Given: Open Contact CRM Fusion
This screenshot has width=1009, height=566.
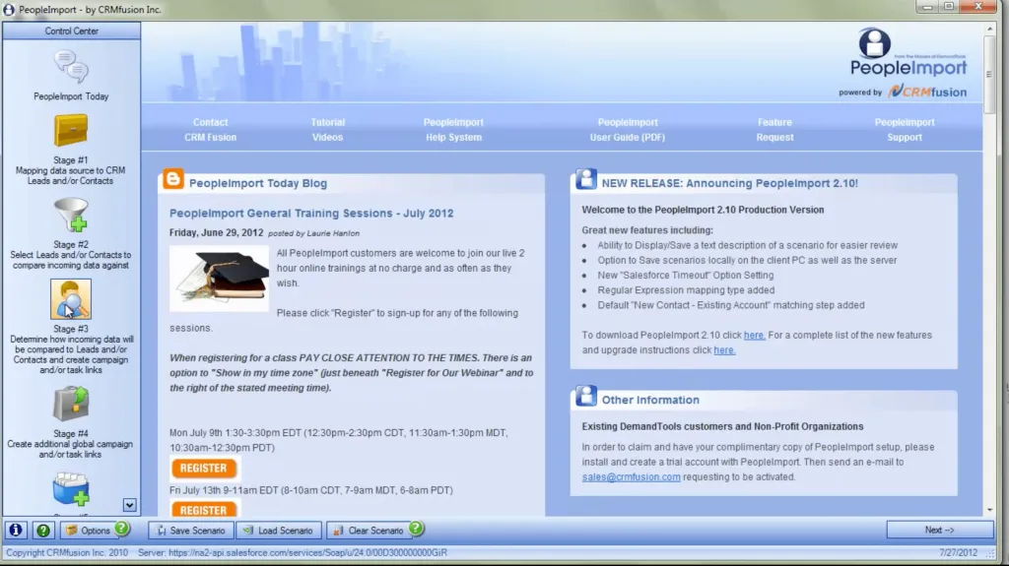Looking at the screenshot, I should (x=211, y=130).
